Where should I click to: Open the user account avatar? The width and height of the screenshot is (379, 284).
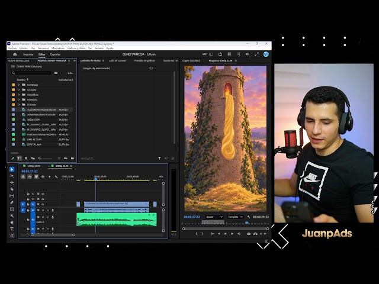[x=266, y=54]
